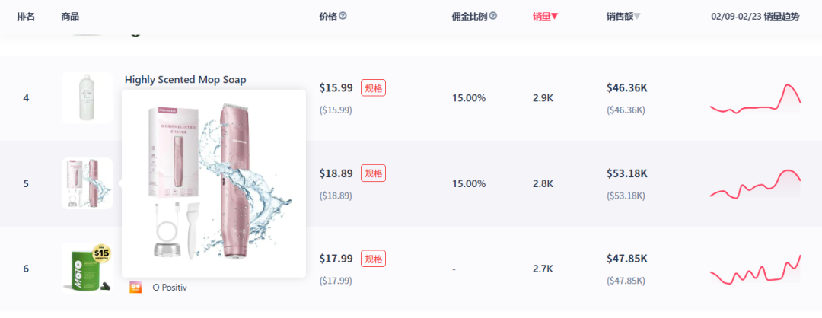Click 规格 button for $18.89 product

pyautogui.click(x=373, y=173)
